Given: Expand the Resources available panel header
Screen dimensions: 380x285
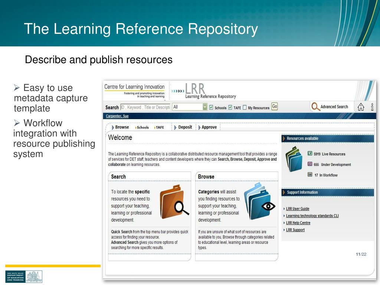Looking at the screenshot, I should coord(328,138).
